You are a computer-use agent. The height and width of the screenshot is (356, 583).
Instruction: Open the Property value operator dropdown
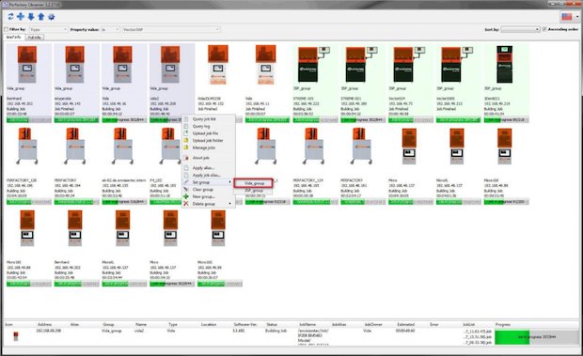pos(110,29)
